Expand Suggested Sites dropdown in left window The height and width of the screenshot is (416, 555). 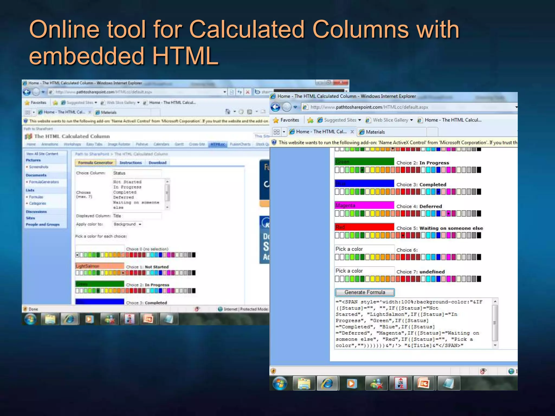[96, 103]
